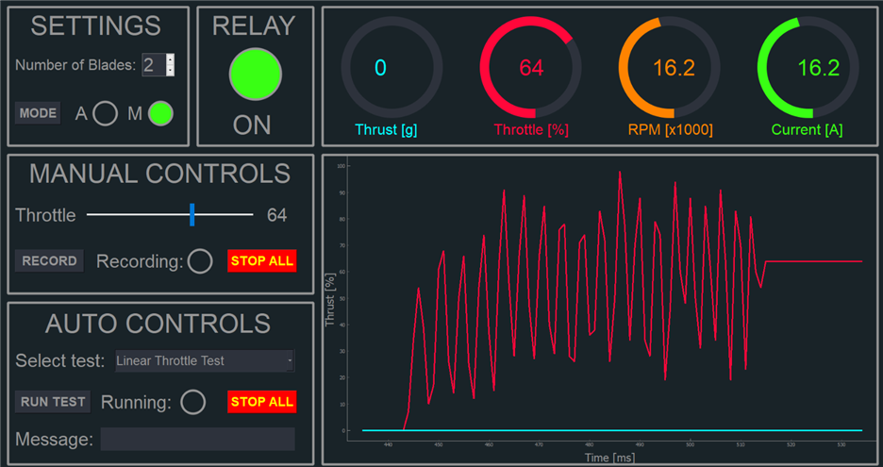The width and height of the screenshot is (883, 467).
Task: Click the Throttle [%] gauge label
Action: point(531,130)
